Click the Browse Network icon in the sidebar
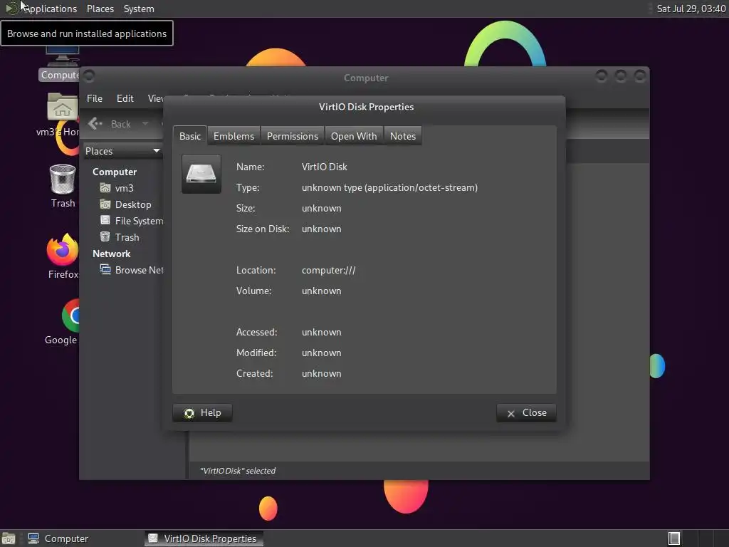Image resolution: width=729 pixels, height=547 pixels. click(x=105, y=269)
